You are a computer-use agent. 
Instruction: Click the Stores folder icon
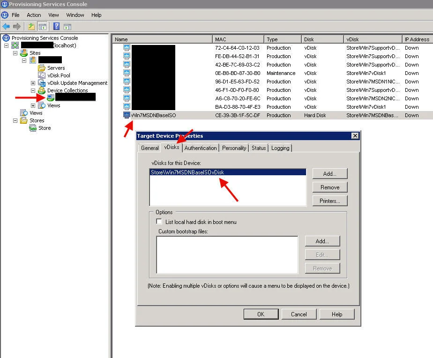point(24,120)
